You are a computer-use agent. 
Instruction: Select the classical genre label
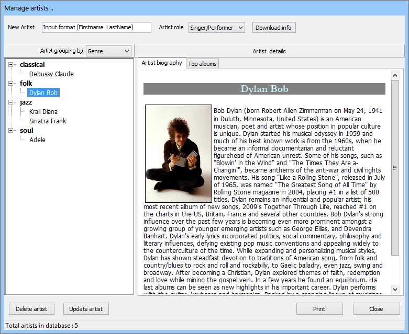point(32,65)
